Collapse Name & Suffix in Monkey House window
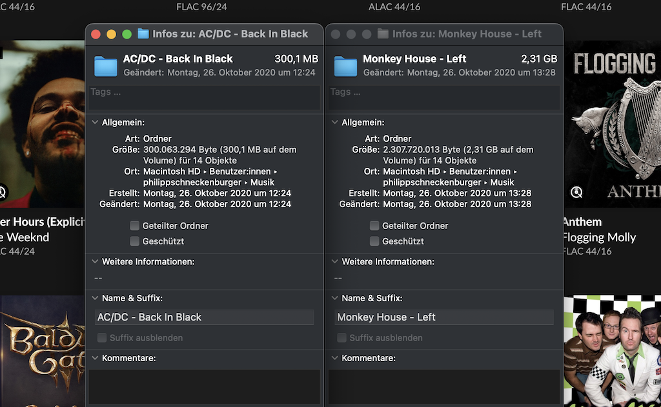Image resolution: width=661 pixels, height=407 pixels. 335,298
